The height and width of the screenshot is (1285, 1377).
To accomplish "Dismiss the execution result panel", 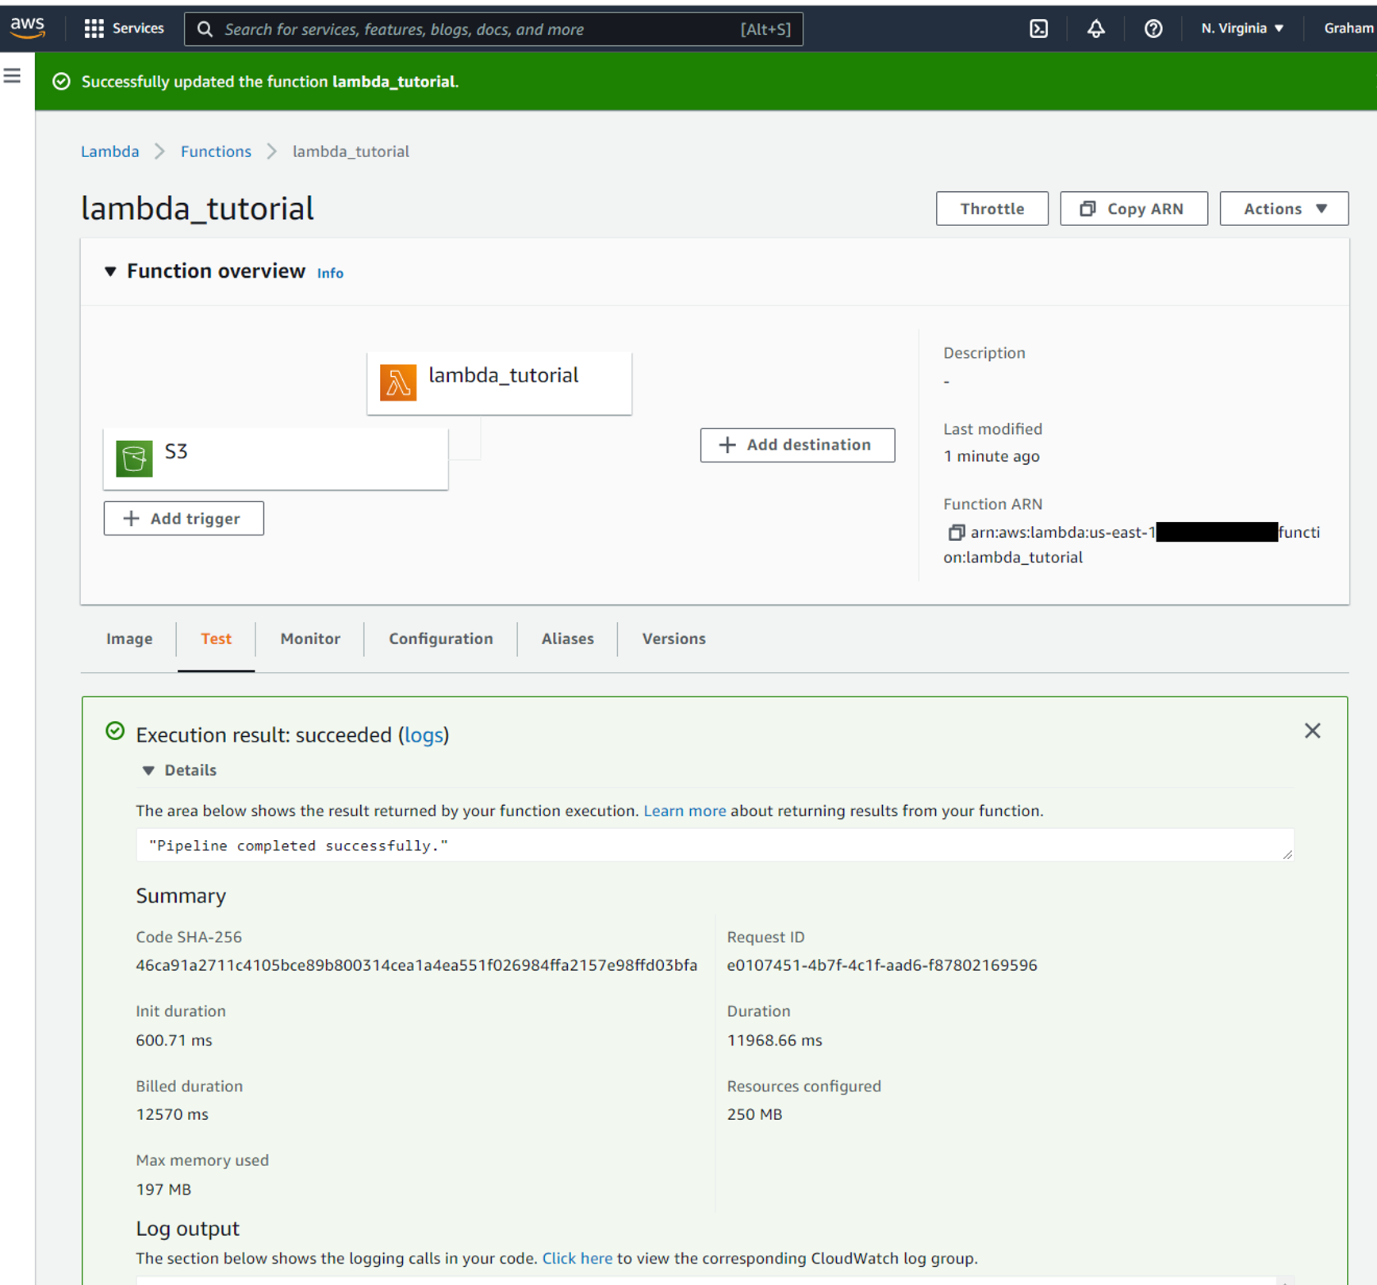I will click(x=1312, y=731).
